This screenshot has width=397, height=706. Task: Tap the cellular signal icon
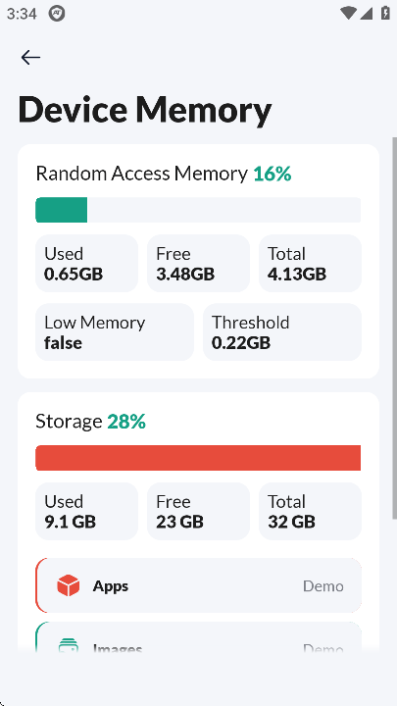[x=366, y=14]
